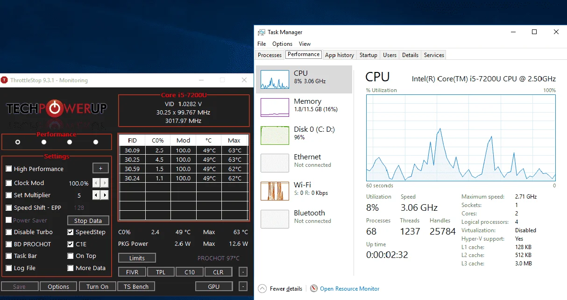Click the C0% column header
Image resolution: width=567 pixels, height=300 pixels.
click(158, 140)
